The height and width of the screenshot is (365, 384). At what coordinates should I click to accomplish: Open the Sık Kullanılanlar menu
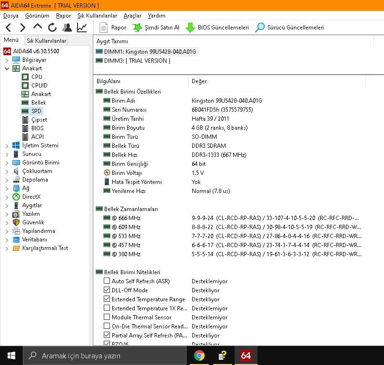(x=97, y=16)
